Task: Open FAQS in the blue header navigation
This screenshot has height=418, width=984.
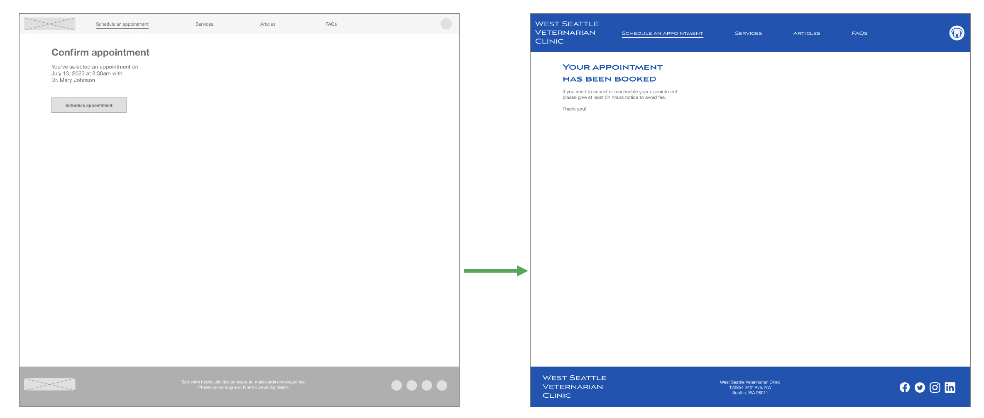Action: tap(859, 33)
